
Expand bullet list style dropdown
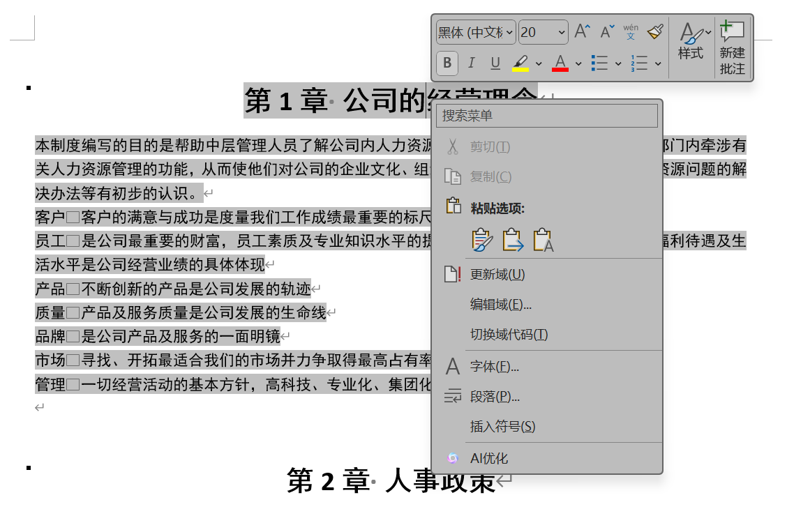[618, 63]
